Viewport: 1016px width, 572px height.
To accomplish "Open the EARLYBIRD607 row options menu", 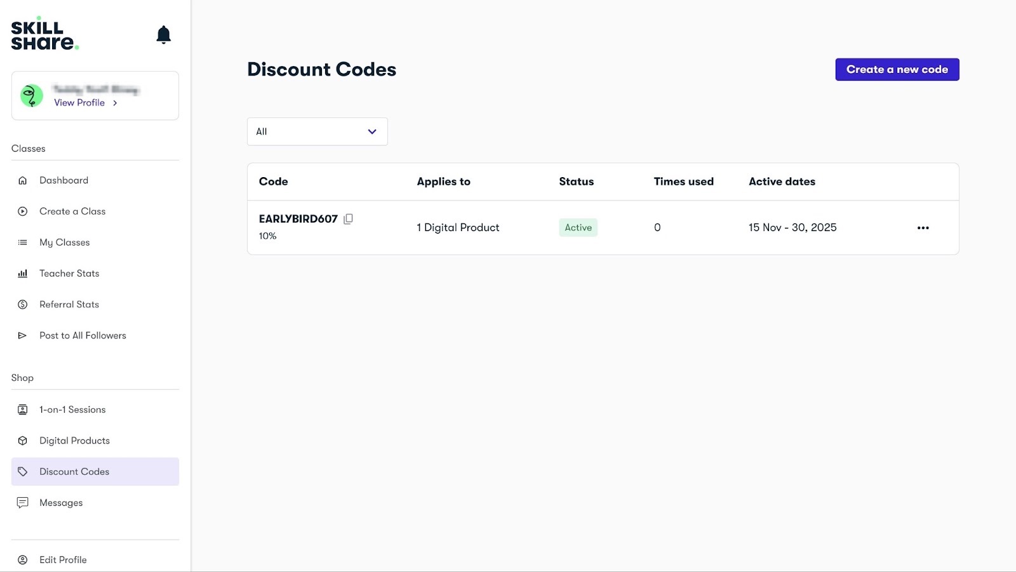I will [923, 228].
